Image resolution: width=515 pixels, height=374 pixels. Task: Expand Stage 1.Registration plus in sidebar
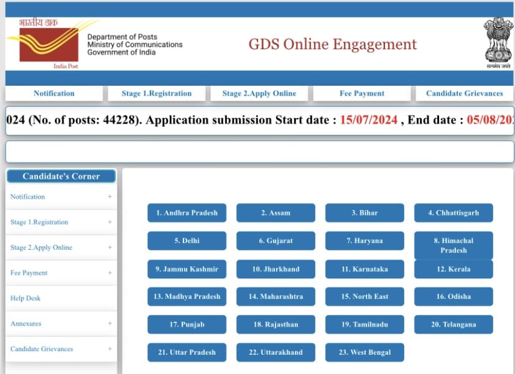tap(109, 222)
